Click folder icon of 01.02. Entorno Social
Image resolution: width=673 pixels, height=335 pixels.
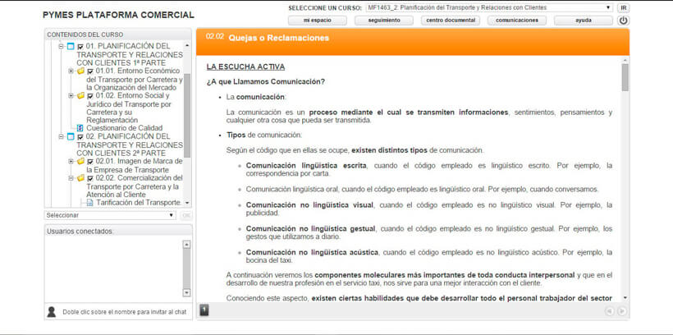[x=80, y=96]
